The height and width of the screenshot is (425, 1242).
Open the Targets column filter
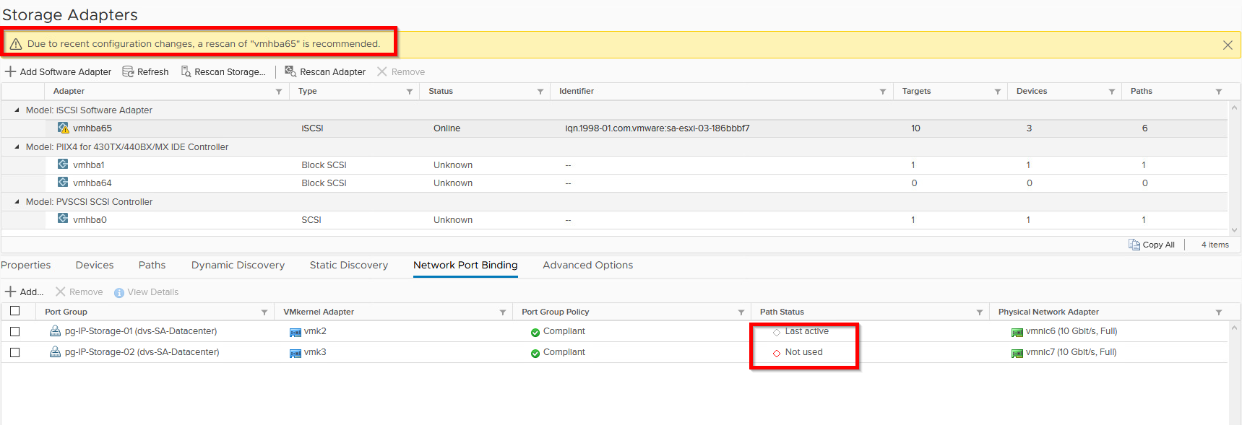[x=998, y=92]
